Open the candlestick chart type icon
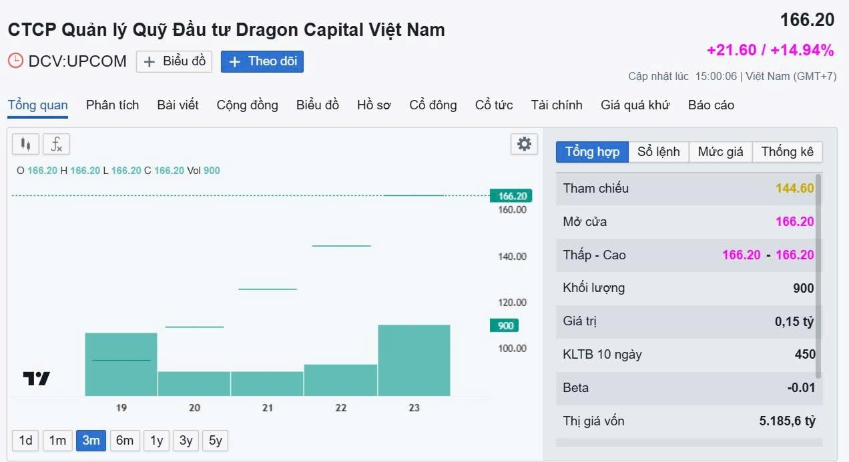 click(26, 144)
